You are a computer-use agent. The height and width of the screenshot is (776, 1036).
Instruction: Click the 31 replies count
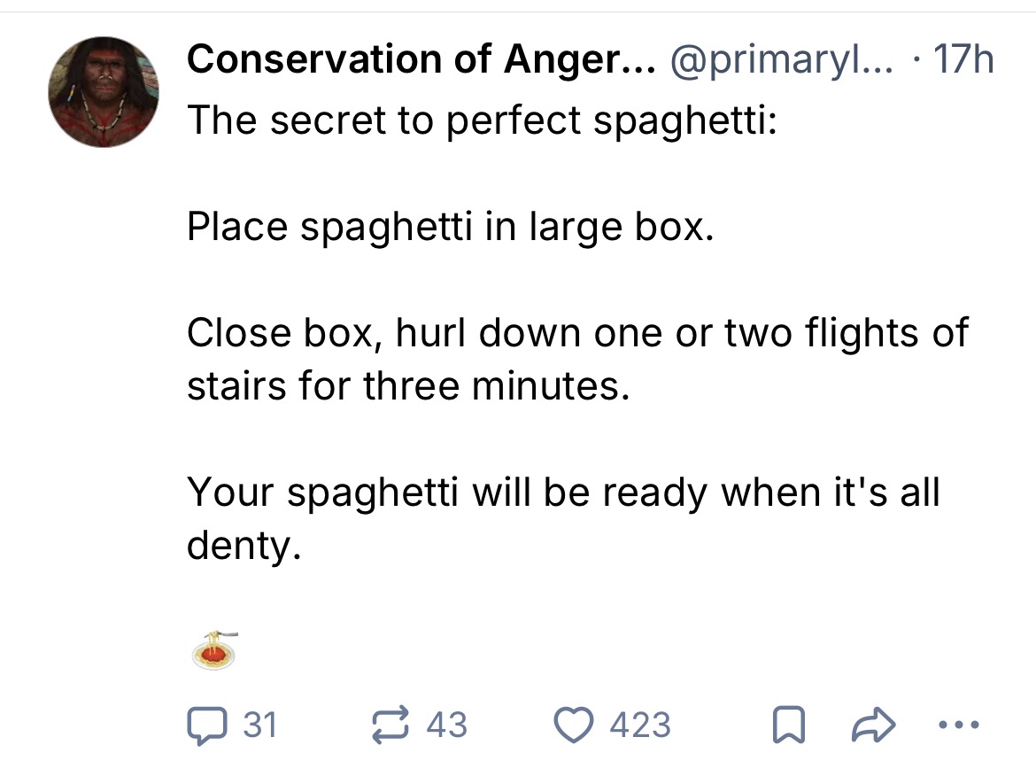[260, 726]
